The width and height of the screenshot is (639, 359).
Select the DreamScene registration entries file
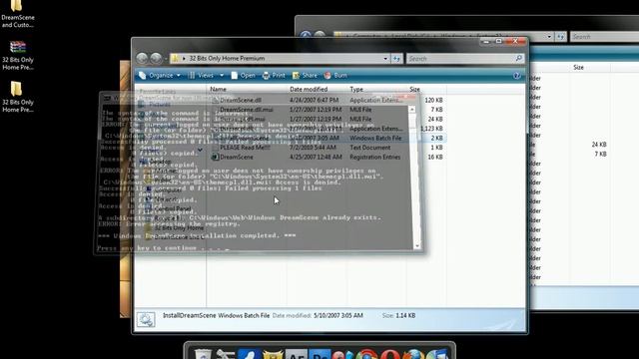tap(237, 158)
